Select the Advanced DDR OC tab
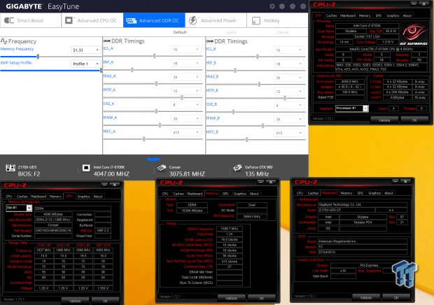Image resolution: width=434 pixels, height=305 pixels. tap(154, 20)
